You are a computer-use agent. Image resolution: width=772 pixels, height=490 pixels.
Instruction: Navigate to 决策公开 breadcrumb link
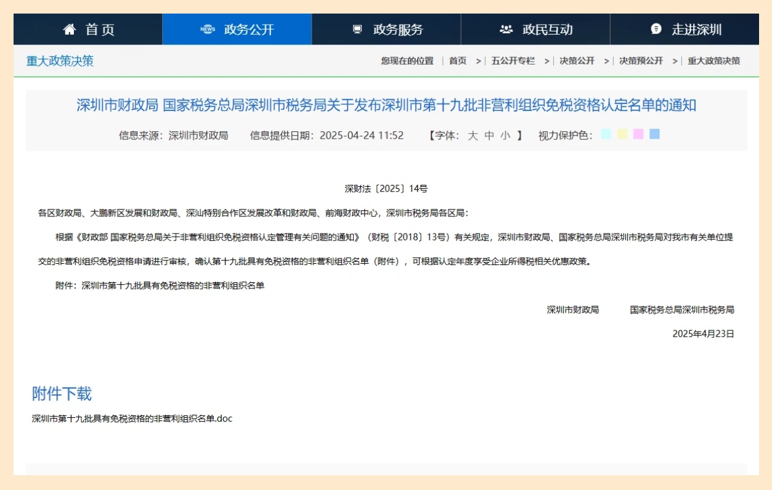pos(577,61)
